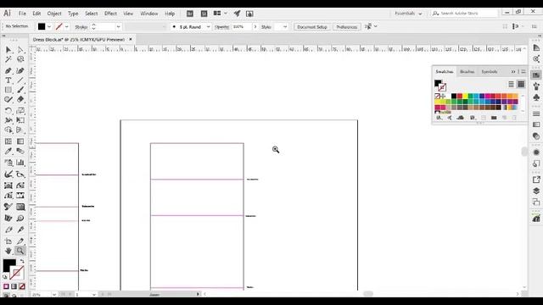Select the Zoom tool in toolbar
Screen dimensions: 543x305
pos(20,251)
